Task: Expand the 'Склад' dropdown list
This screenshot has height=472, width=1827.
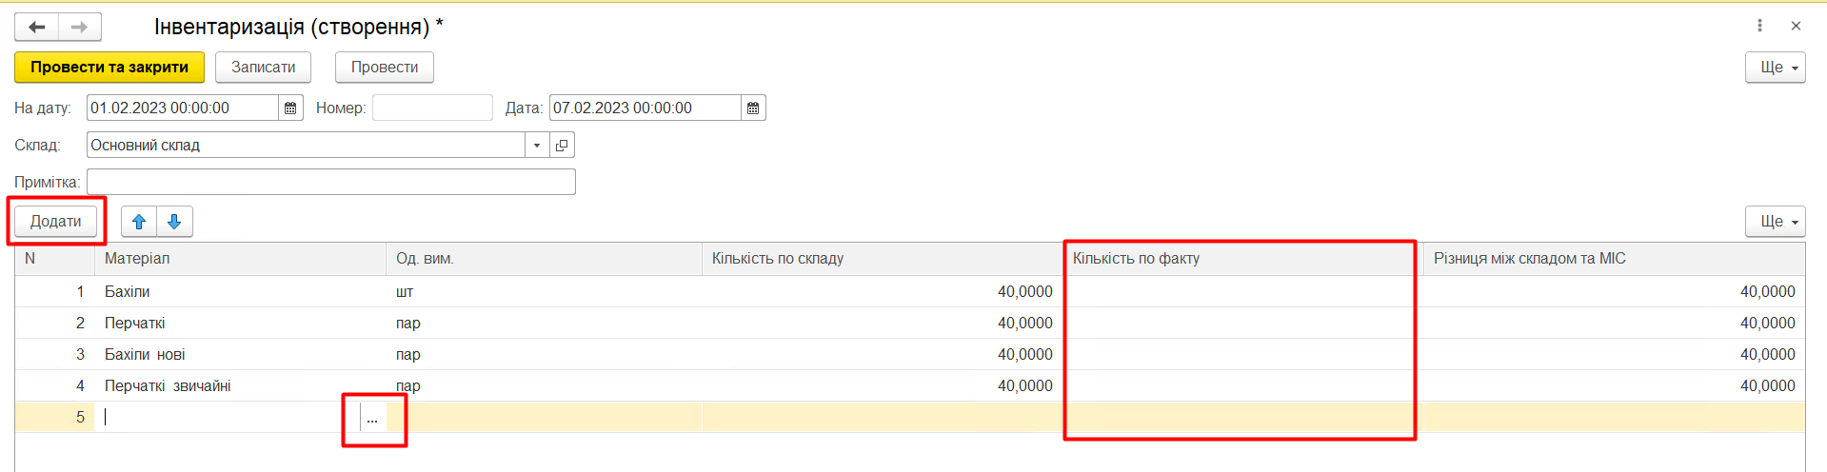Action: (537, 146)
